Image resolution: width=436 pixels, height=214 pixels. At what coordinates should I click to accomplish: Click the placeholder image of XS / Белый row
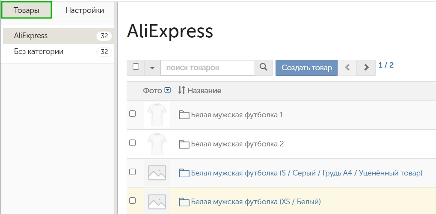tap(157, 202)
